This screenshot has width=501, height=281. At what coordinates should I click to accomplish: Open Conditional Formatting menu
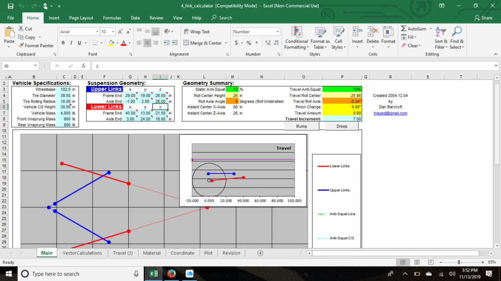(297, 38)
